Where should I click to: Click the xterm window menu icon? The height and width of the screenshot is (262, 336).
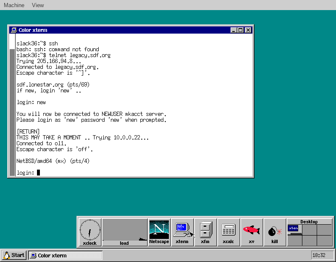coord(14,30)
